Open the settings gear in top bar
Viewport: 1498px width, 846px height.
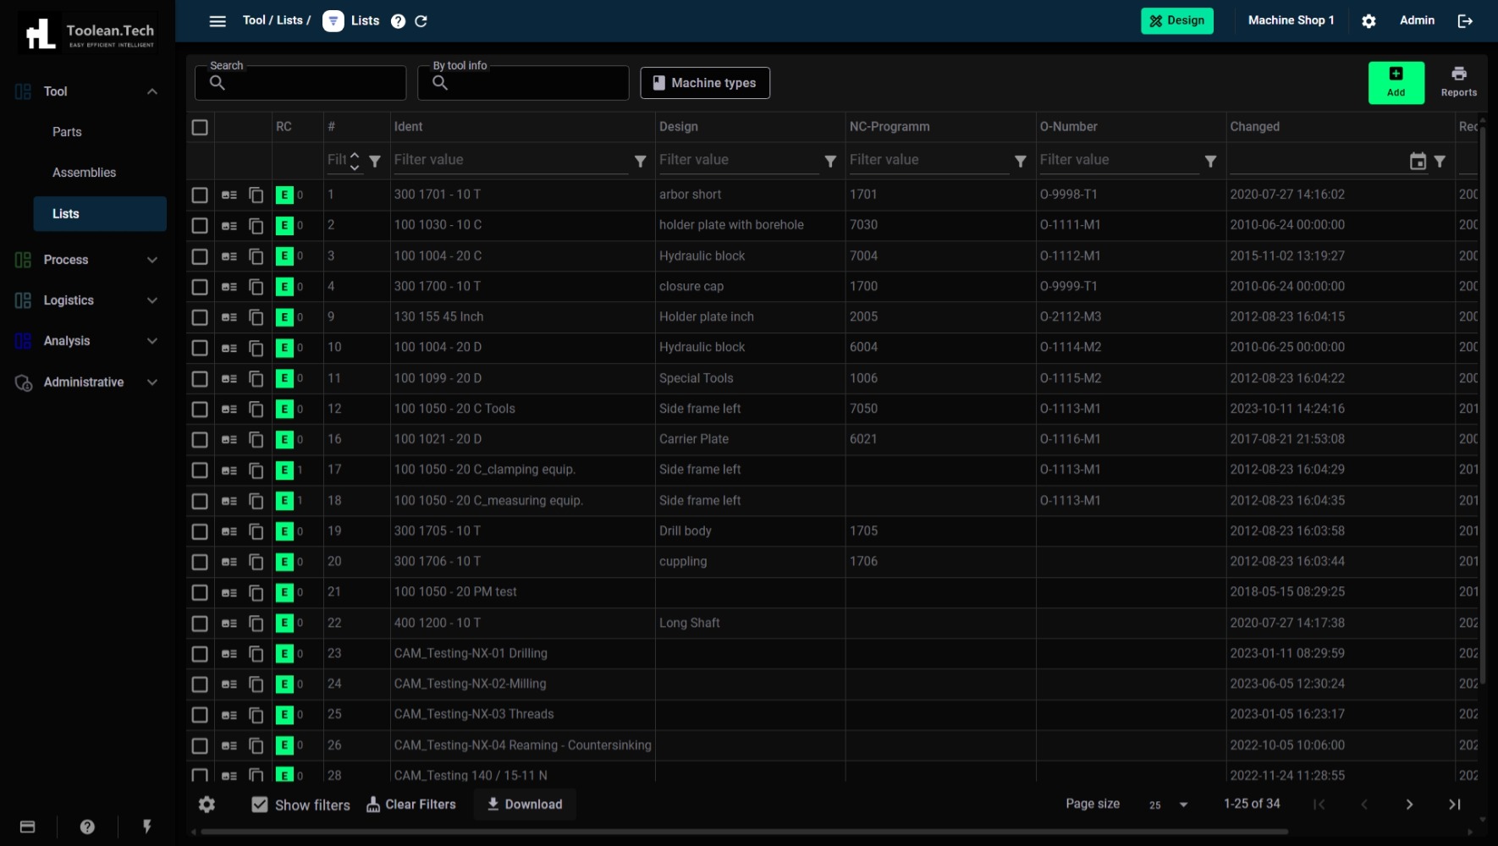pos(1369,21)
